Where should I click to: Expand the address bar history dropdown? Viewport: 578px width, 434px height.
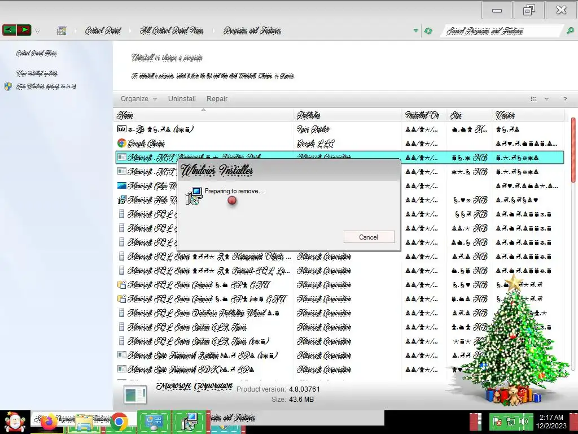416,31
